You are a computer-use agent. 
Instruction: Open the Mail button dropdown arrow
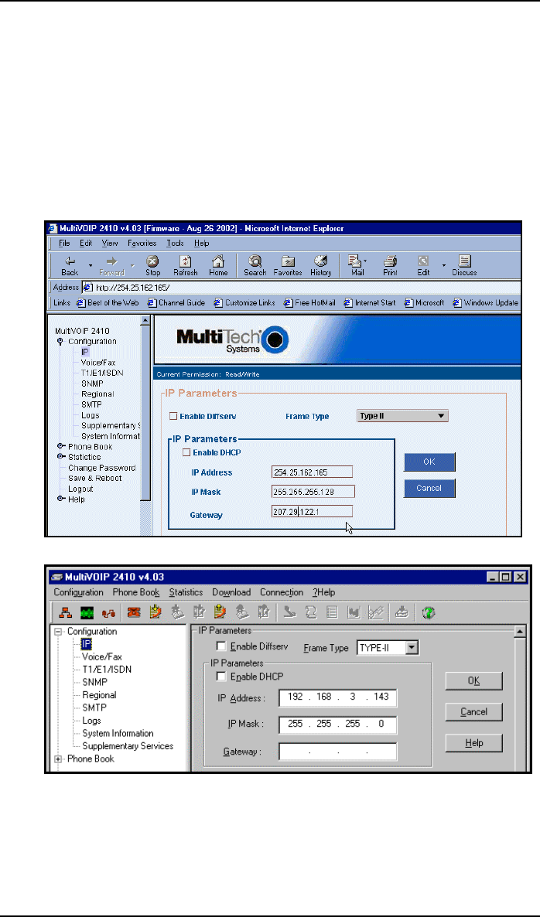pos(365,261)
